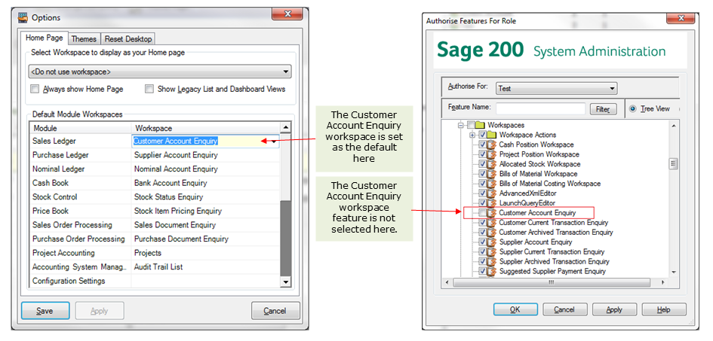This screenshot has width=713, height=341.
Task: Click the Purchase Document Enquiry workspace cell
Action: point(205,239)
